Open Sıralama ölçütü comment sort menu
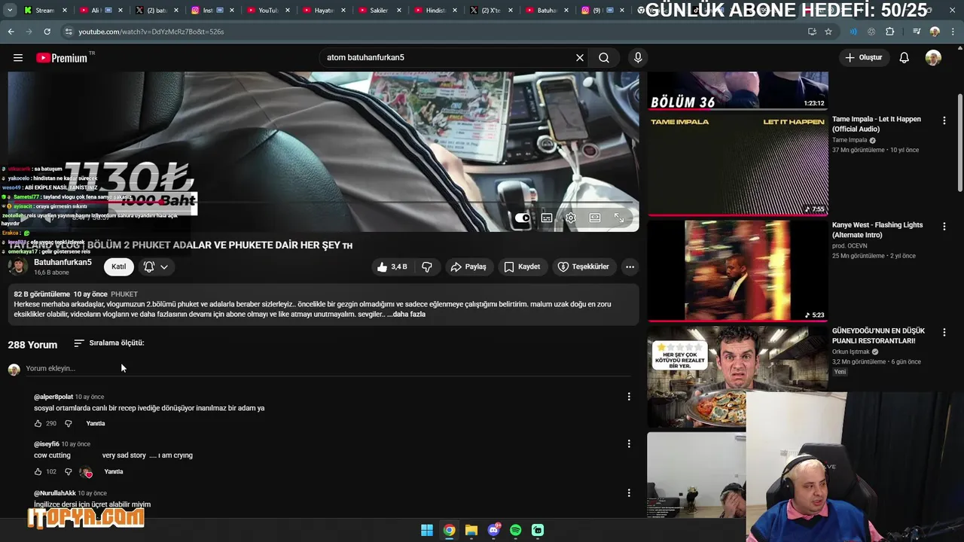Viewport: 964px width, 542px height. coord(108,343)
